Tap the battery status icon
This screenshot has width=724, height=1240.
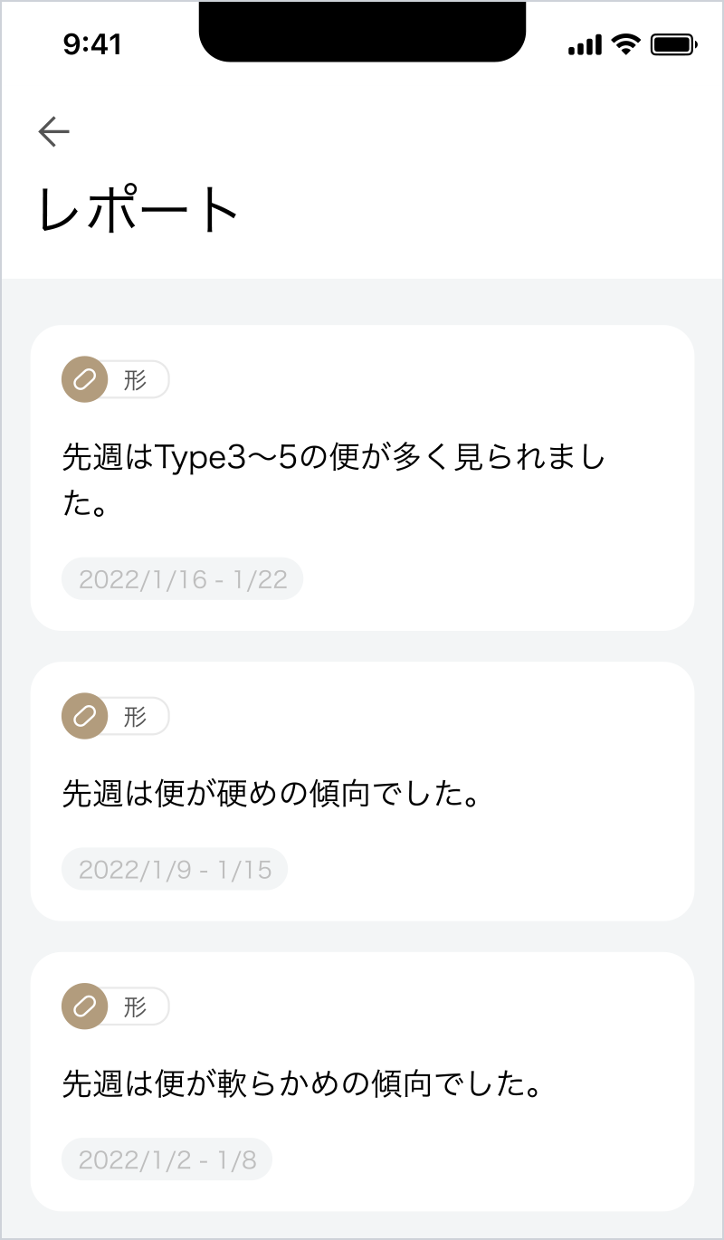672,44
